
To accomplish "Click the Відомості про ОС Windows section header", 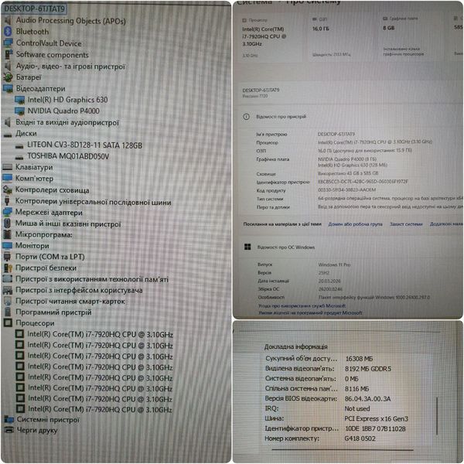I will [286, 247].
